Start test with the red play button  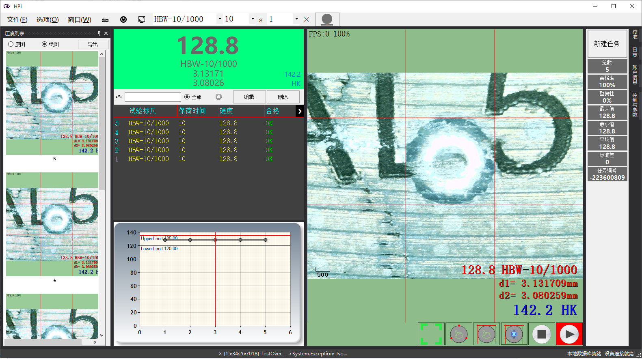pos(569,334)
